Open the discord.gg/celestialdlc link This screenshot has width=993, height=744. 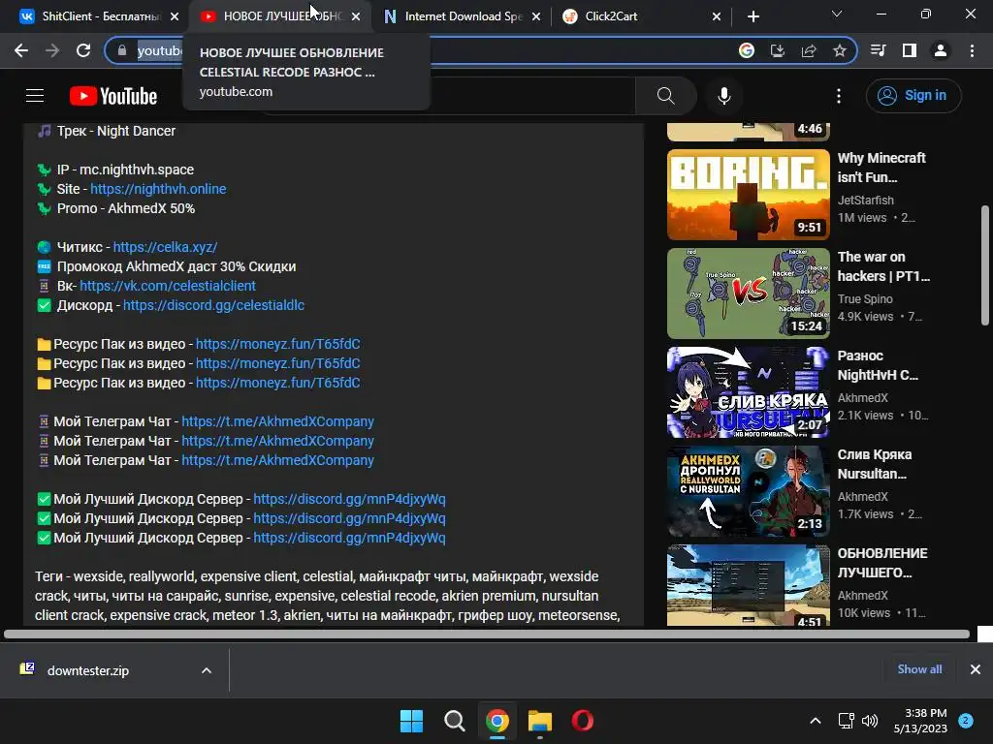(213, 305)
